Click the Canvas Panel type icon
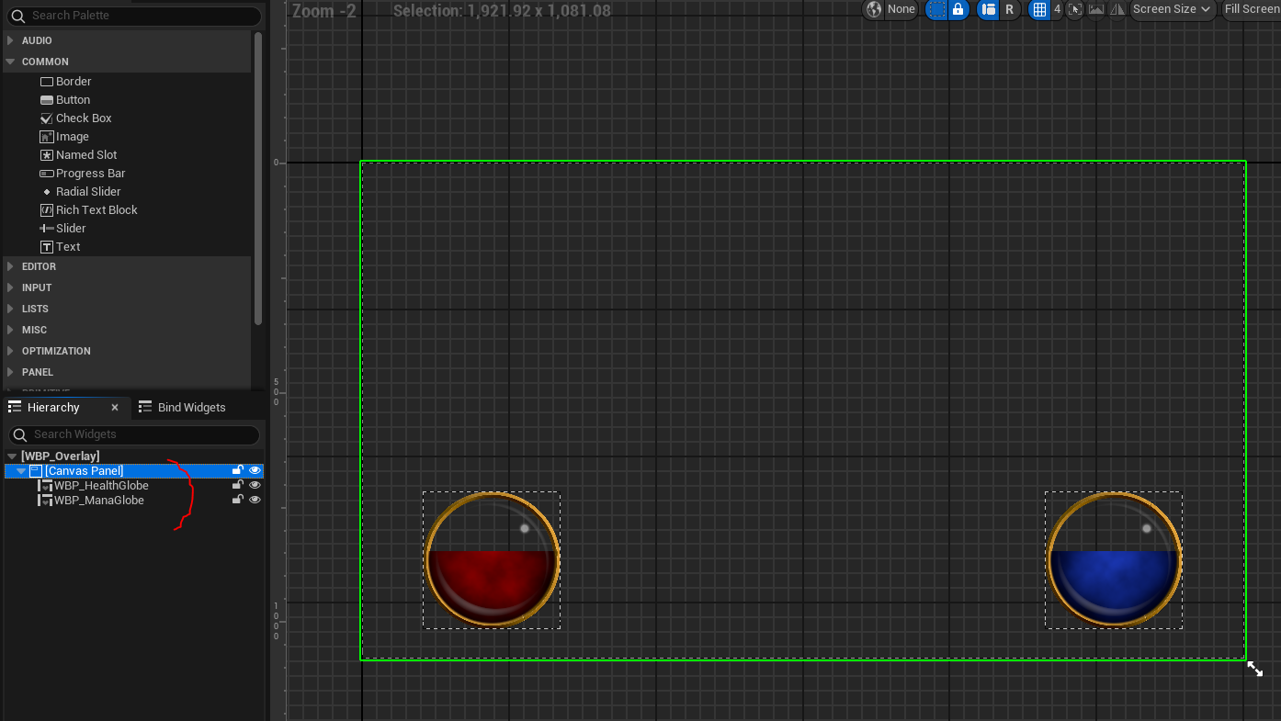 pyautogui.click(x=36, y=471)
